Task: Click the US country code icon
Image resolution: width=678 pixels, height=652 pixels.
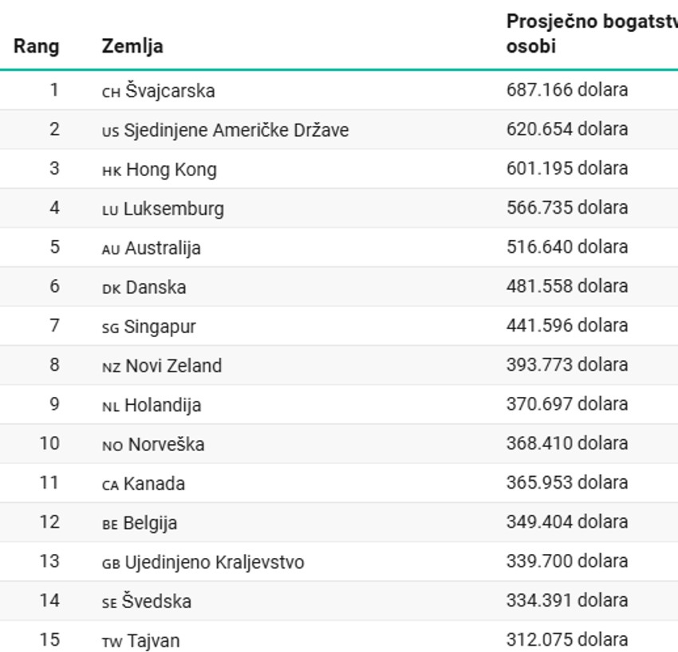Action: pos(111,131)
